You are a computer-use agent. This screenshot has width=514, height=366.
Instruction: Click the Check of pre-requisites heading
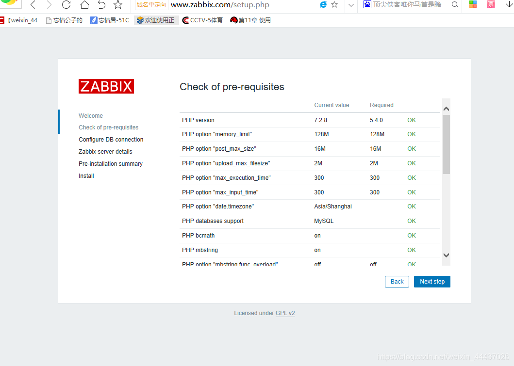coord(232,87)
